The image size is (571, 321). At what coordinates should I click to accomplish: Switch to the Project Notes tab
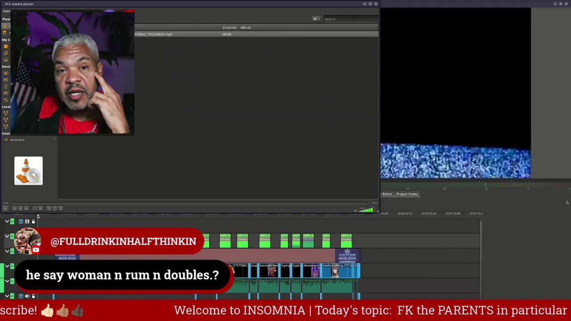[x=407, y=194]
